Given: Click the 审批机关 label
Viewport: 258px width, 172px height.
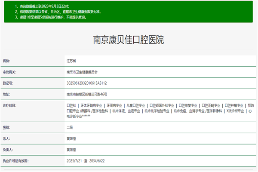Looking at the screenshot, I should pyautogui.click(x=9, y=72).
